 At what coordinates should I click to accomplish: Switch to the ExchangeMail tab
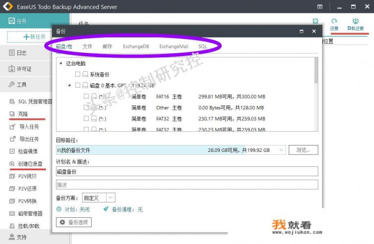point(174,47)
